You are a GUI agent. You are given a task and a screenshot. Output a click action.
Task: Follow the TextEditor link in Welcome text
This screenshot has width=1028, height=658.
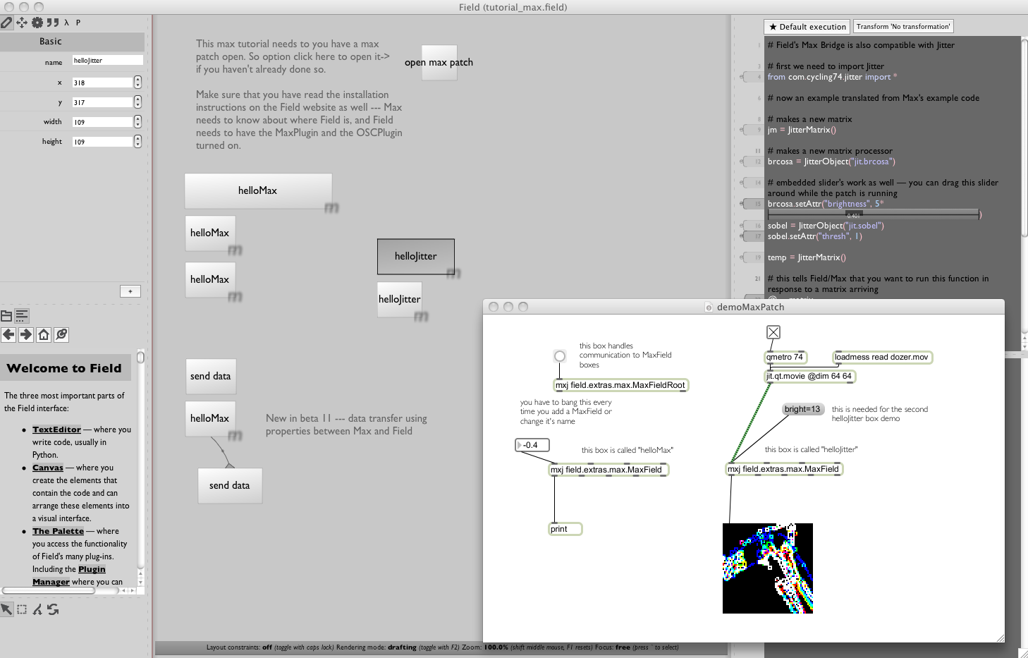(56, 429)
